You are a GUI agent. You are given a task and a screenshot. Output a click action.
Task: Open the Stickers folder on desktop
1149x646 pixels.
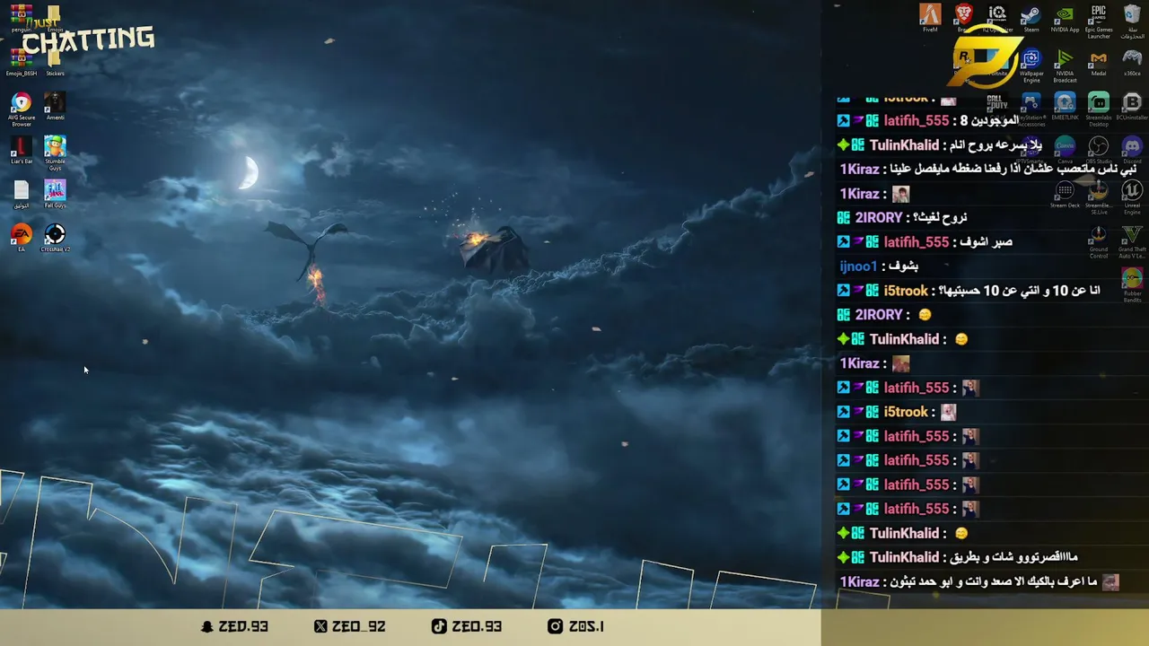(55, 62)
